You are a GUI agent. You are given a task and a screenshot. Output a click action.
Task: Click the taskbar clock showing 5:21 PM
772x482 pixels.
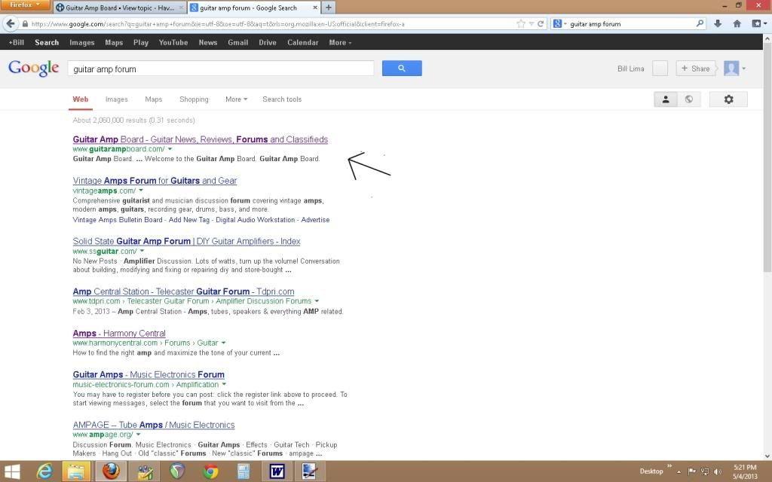pos(745,471)
